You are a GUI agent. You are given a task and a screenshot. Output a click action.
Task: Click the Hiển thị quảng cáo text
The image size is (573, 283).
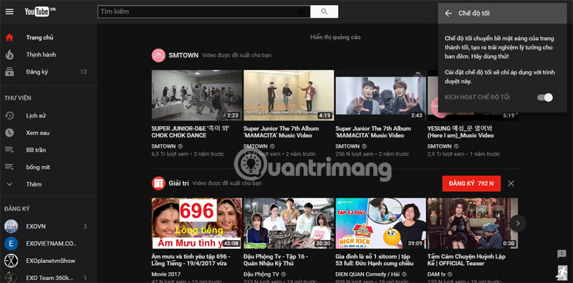(x=335, y=37)
